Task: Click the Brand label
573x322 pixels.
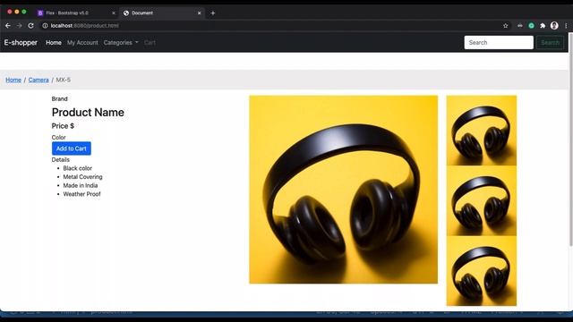Action: tap(60, 99)
